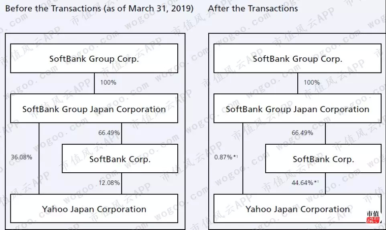Click the 66.49% label in the Before diagram

109,133
